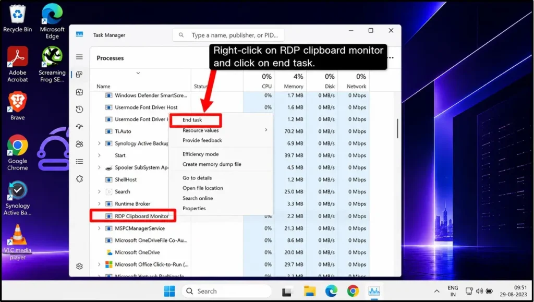Expand the Start process group
This screenshot has height=302, width=534.
coord(99,155)
